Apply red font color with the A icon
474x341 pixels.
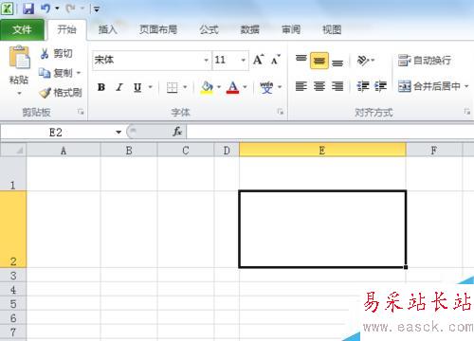pyautogui.click(x=233, y=87)
